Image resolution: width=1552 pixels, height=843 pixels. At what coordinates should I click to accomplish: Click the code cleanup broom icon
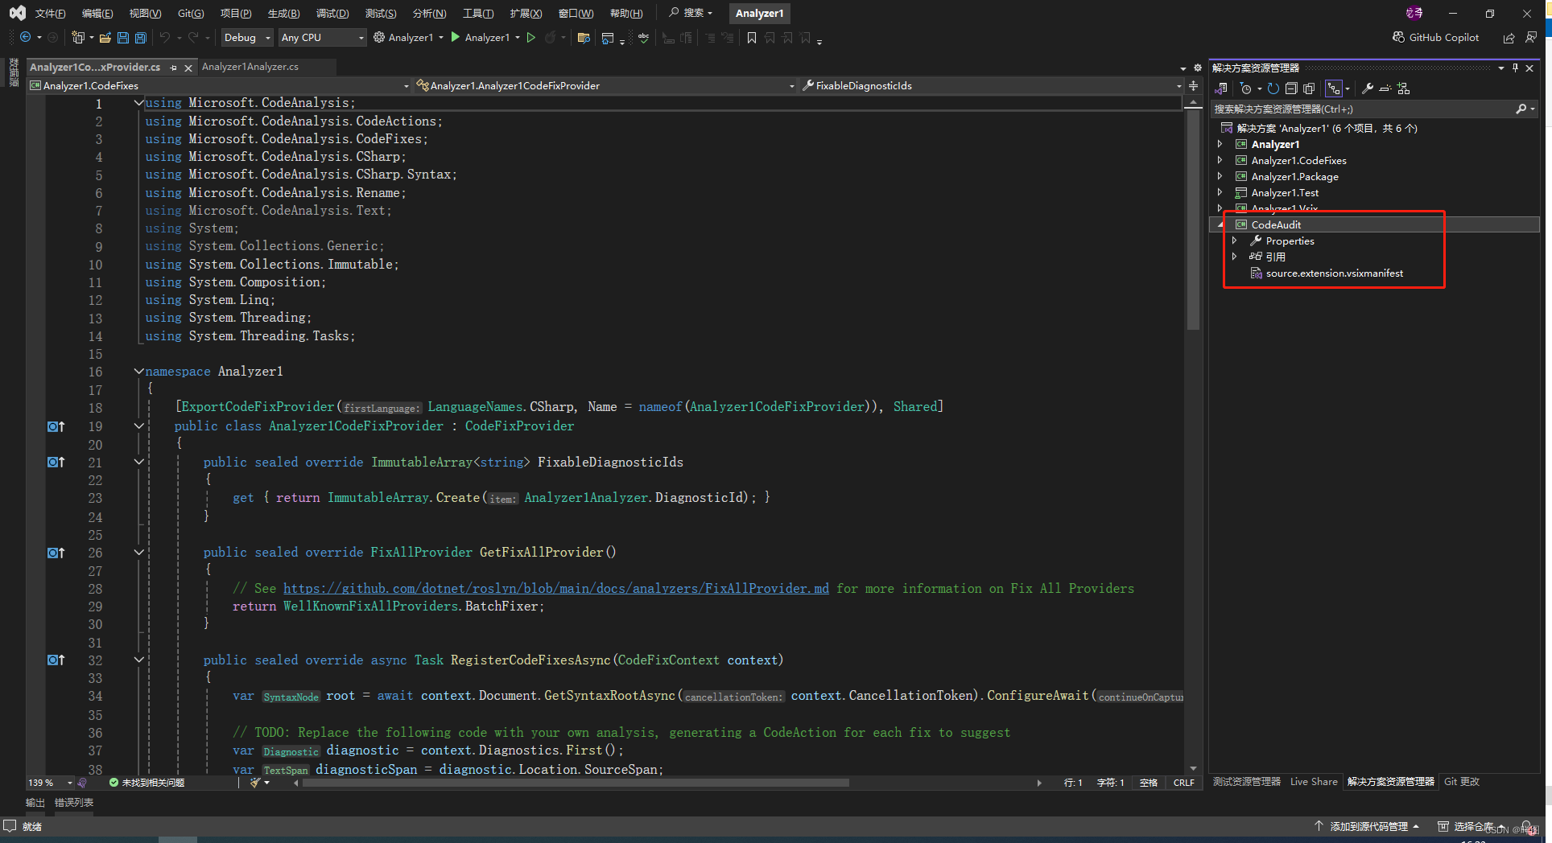click(x=255, y=782)
